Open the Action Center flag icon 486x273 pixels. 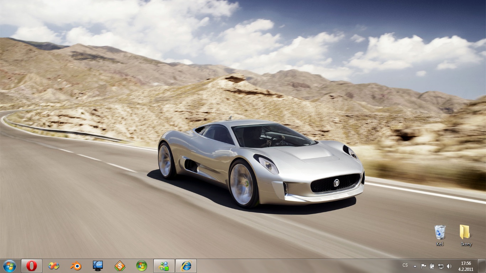coord(423,266)
